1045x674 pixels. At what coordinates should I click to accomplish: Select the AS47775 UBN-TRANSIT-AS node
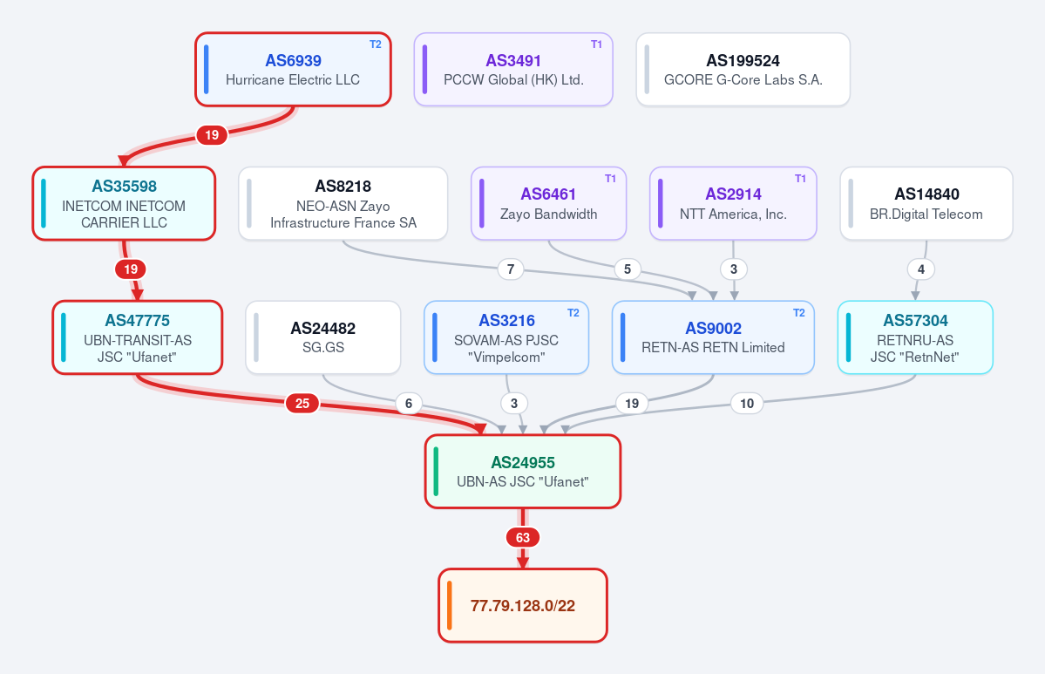pyautogui.click(x=138, y=337)
